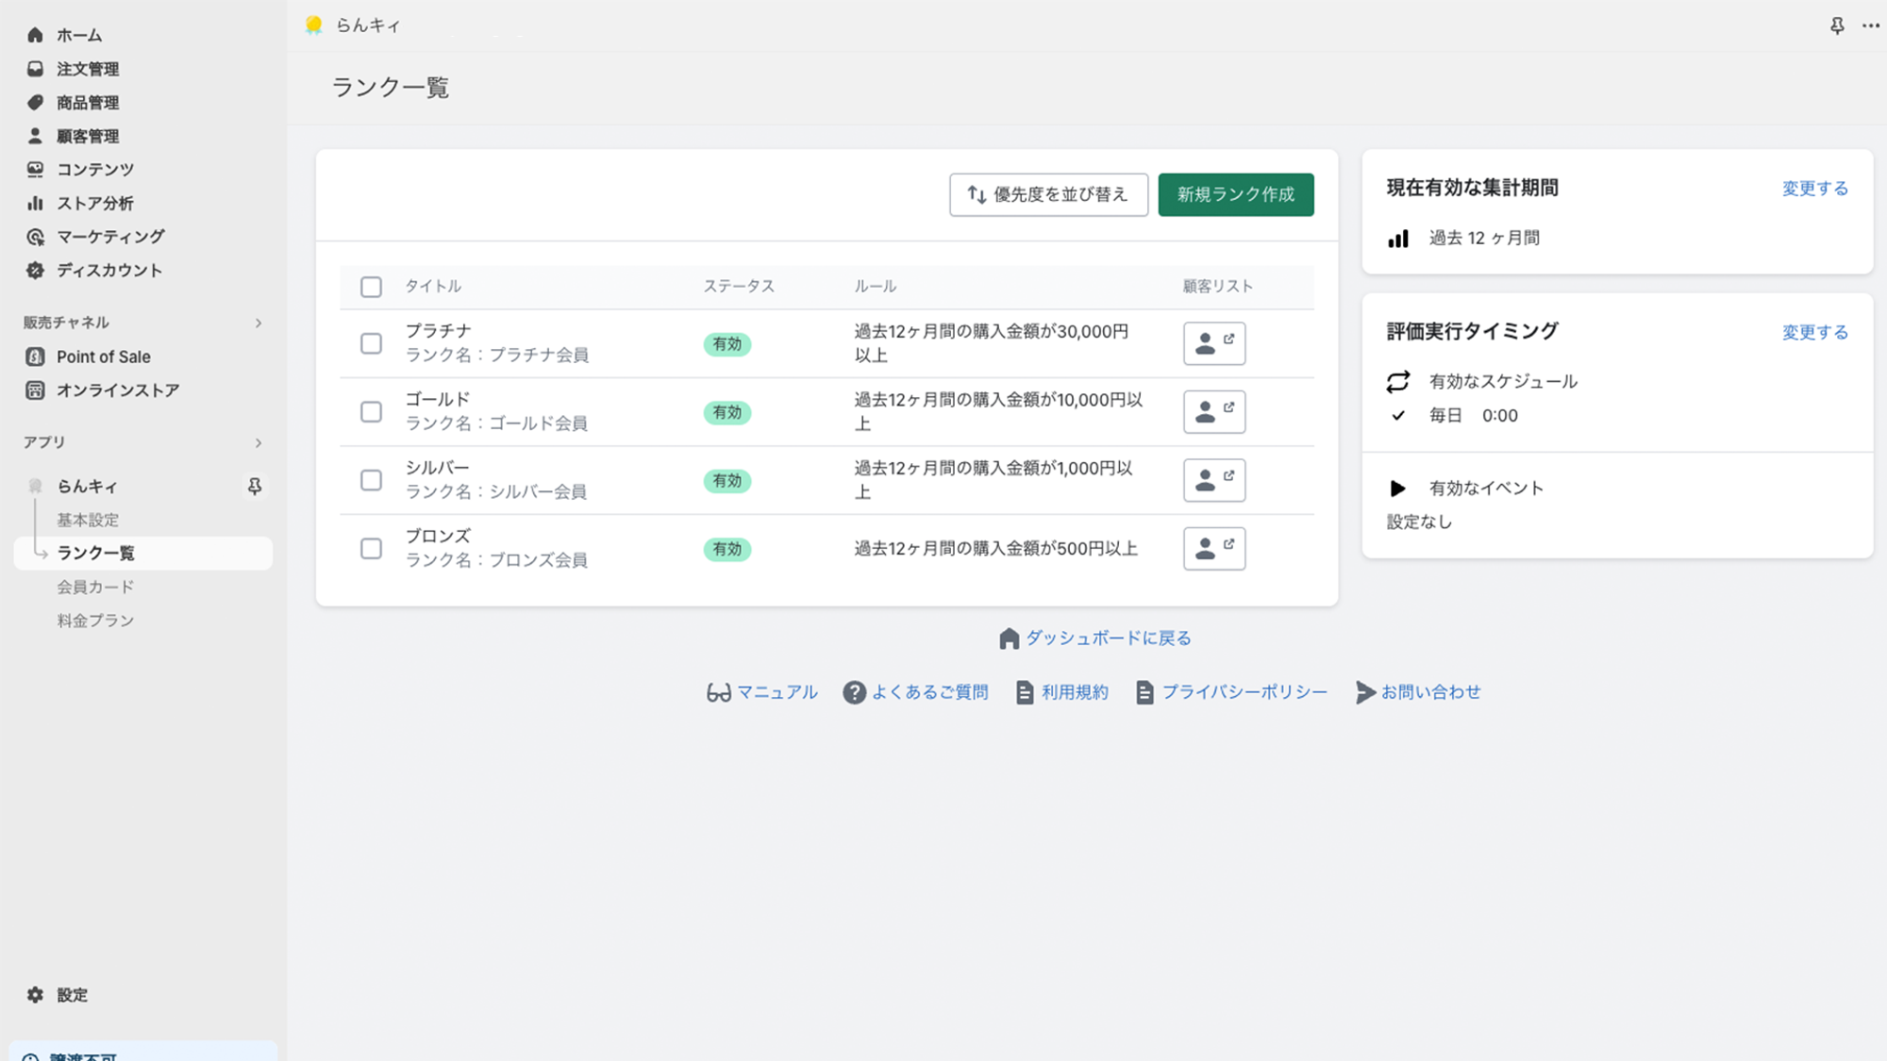Viewport: 1887px width, 1061px height.
Task: Click the 顧客リスト column header
Action: point(1218,286)
